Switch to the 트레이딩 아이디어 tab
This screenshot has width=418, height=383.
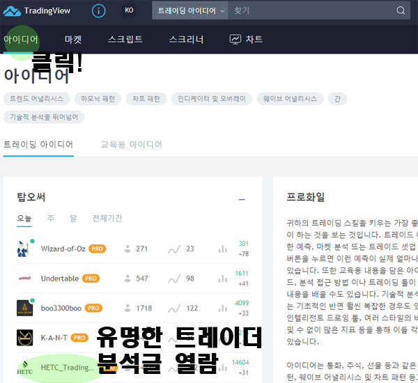(38, 144)
